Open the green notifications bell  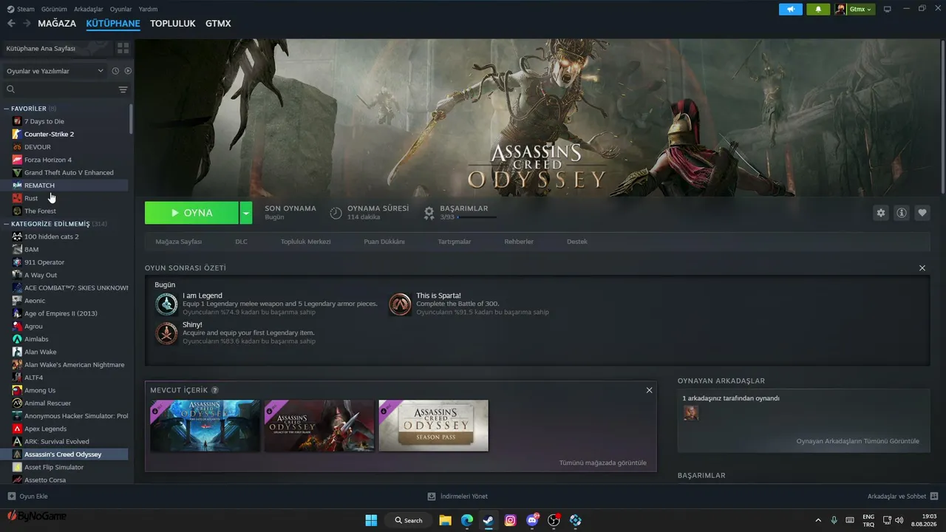[x=818, y=10]
